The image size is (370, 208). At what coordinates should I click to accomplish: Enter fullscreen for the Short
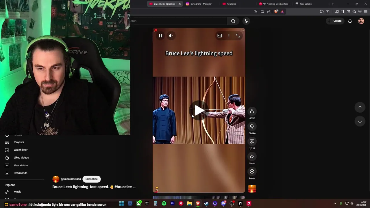(x=238, y=36)
